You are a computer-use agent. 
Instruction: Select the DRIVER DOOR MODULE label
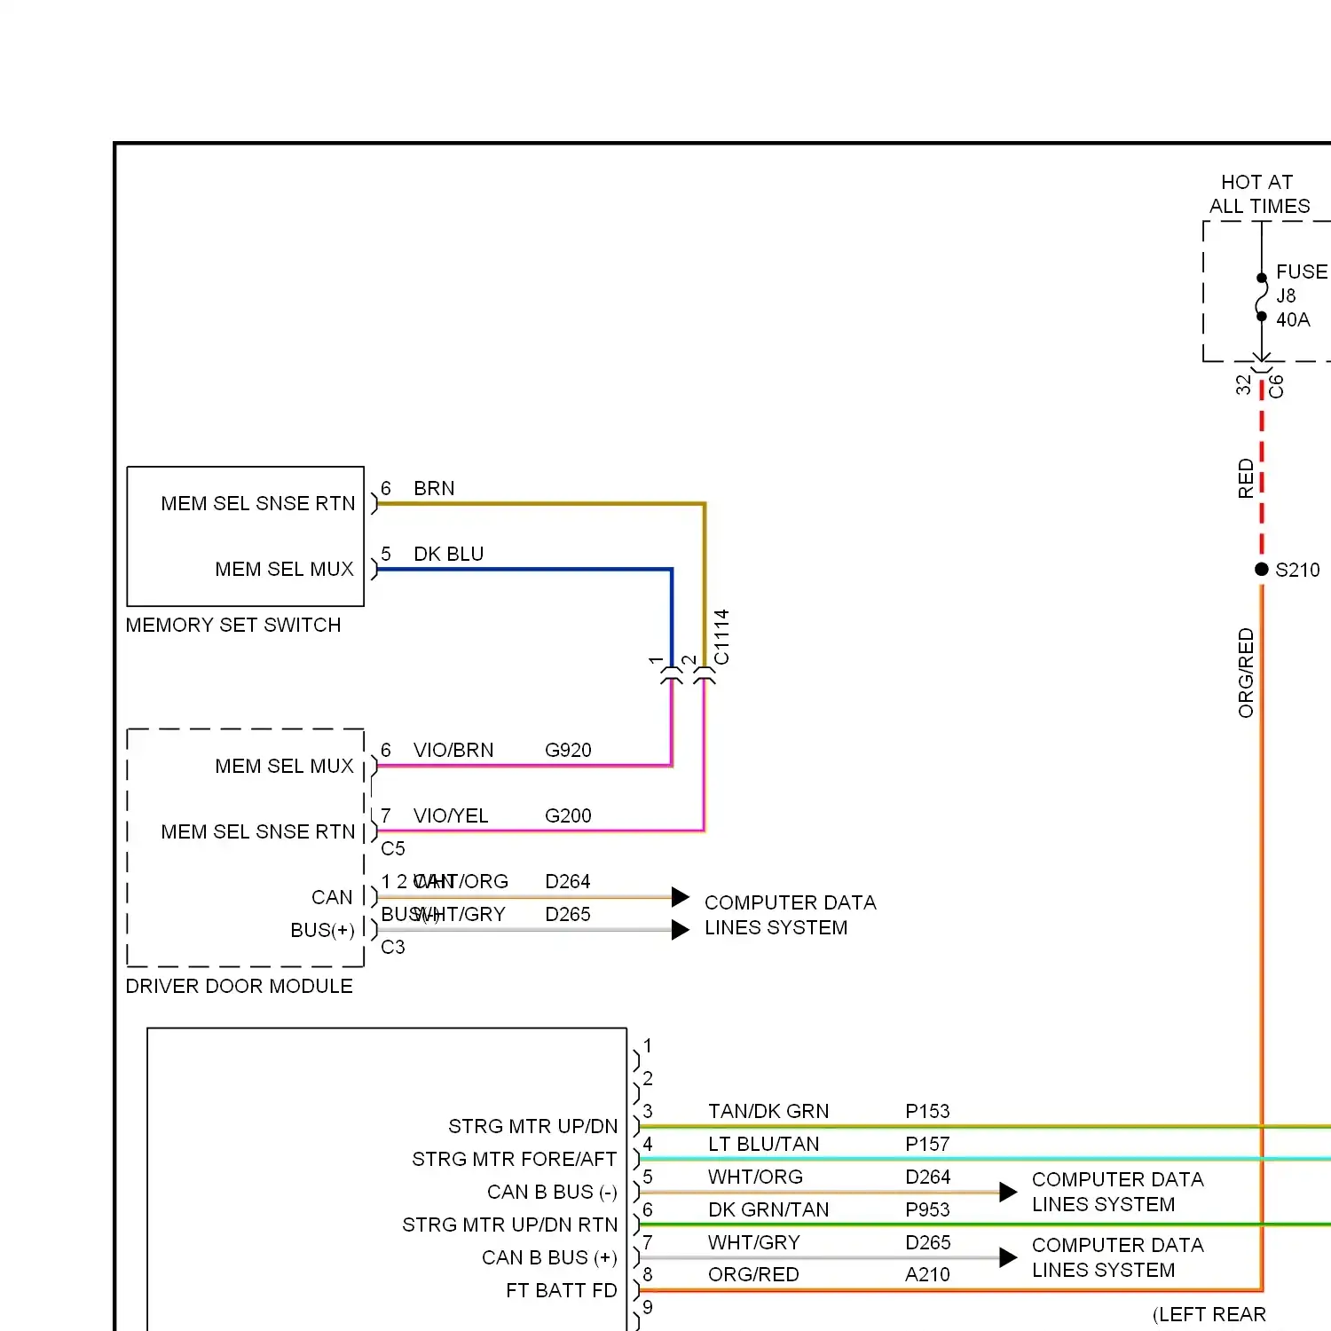tap(239, 986)
